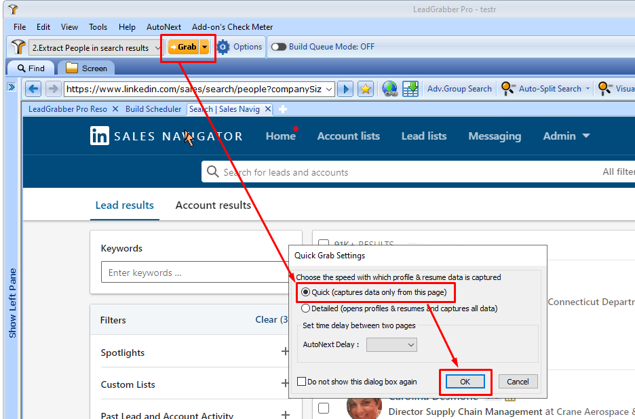Select the Account results tab
The height and width of the screenshot is (419, 635).
pyautogui.click(x=213, y=205)
